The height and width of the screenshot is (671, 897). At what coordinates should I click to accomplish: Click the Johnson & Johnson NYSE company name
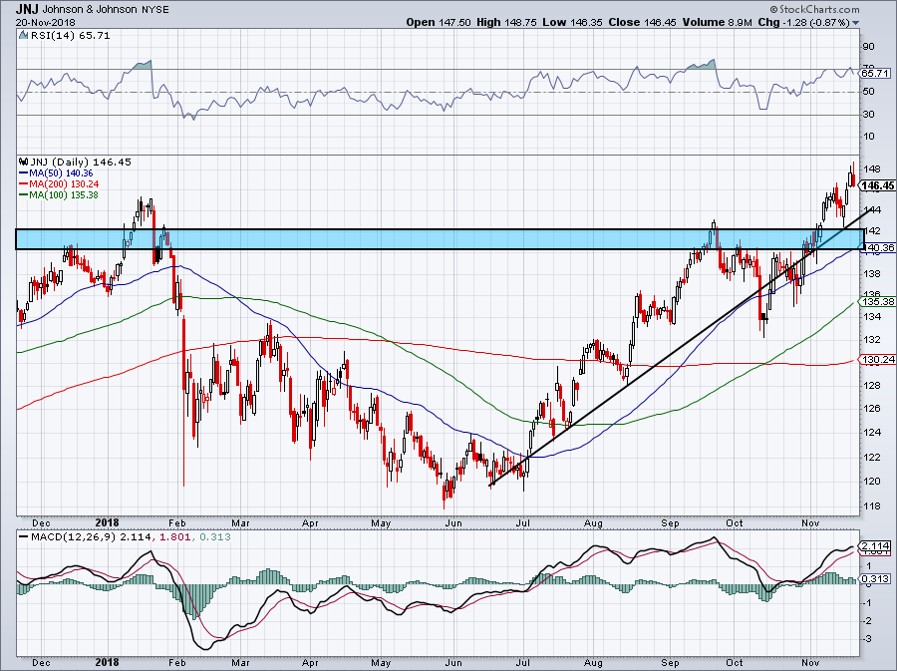(106, 10)
